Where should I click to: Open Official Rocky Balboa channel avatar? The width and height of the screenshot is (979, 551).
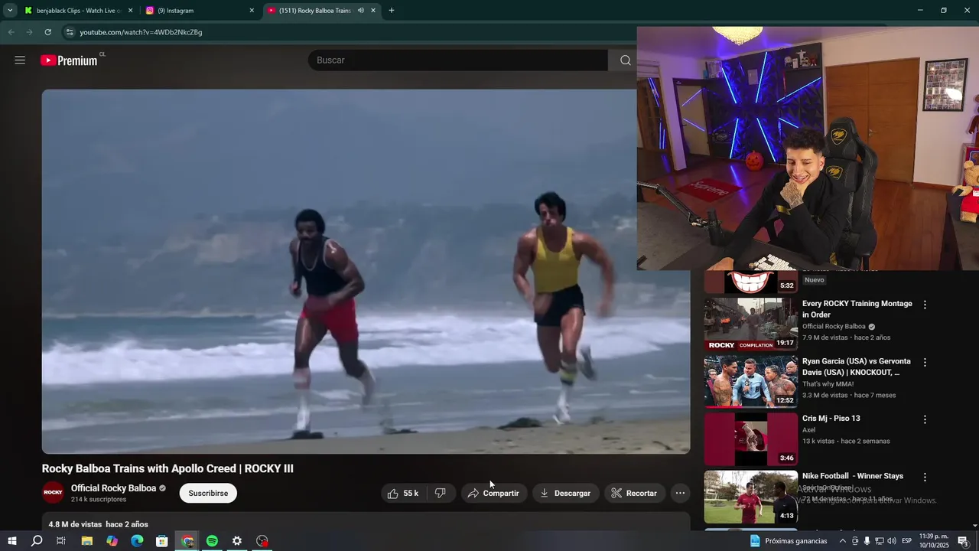[53, 493]
